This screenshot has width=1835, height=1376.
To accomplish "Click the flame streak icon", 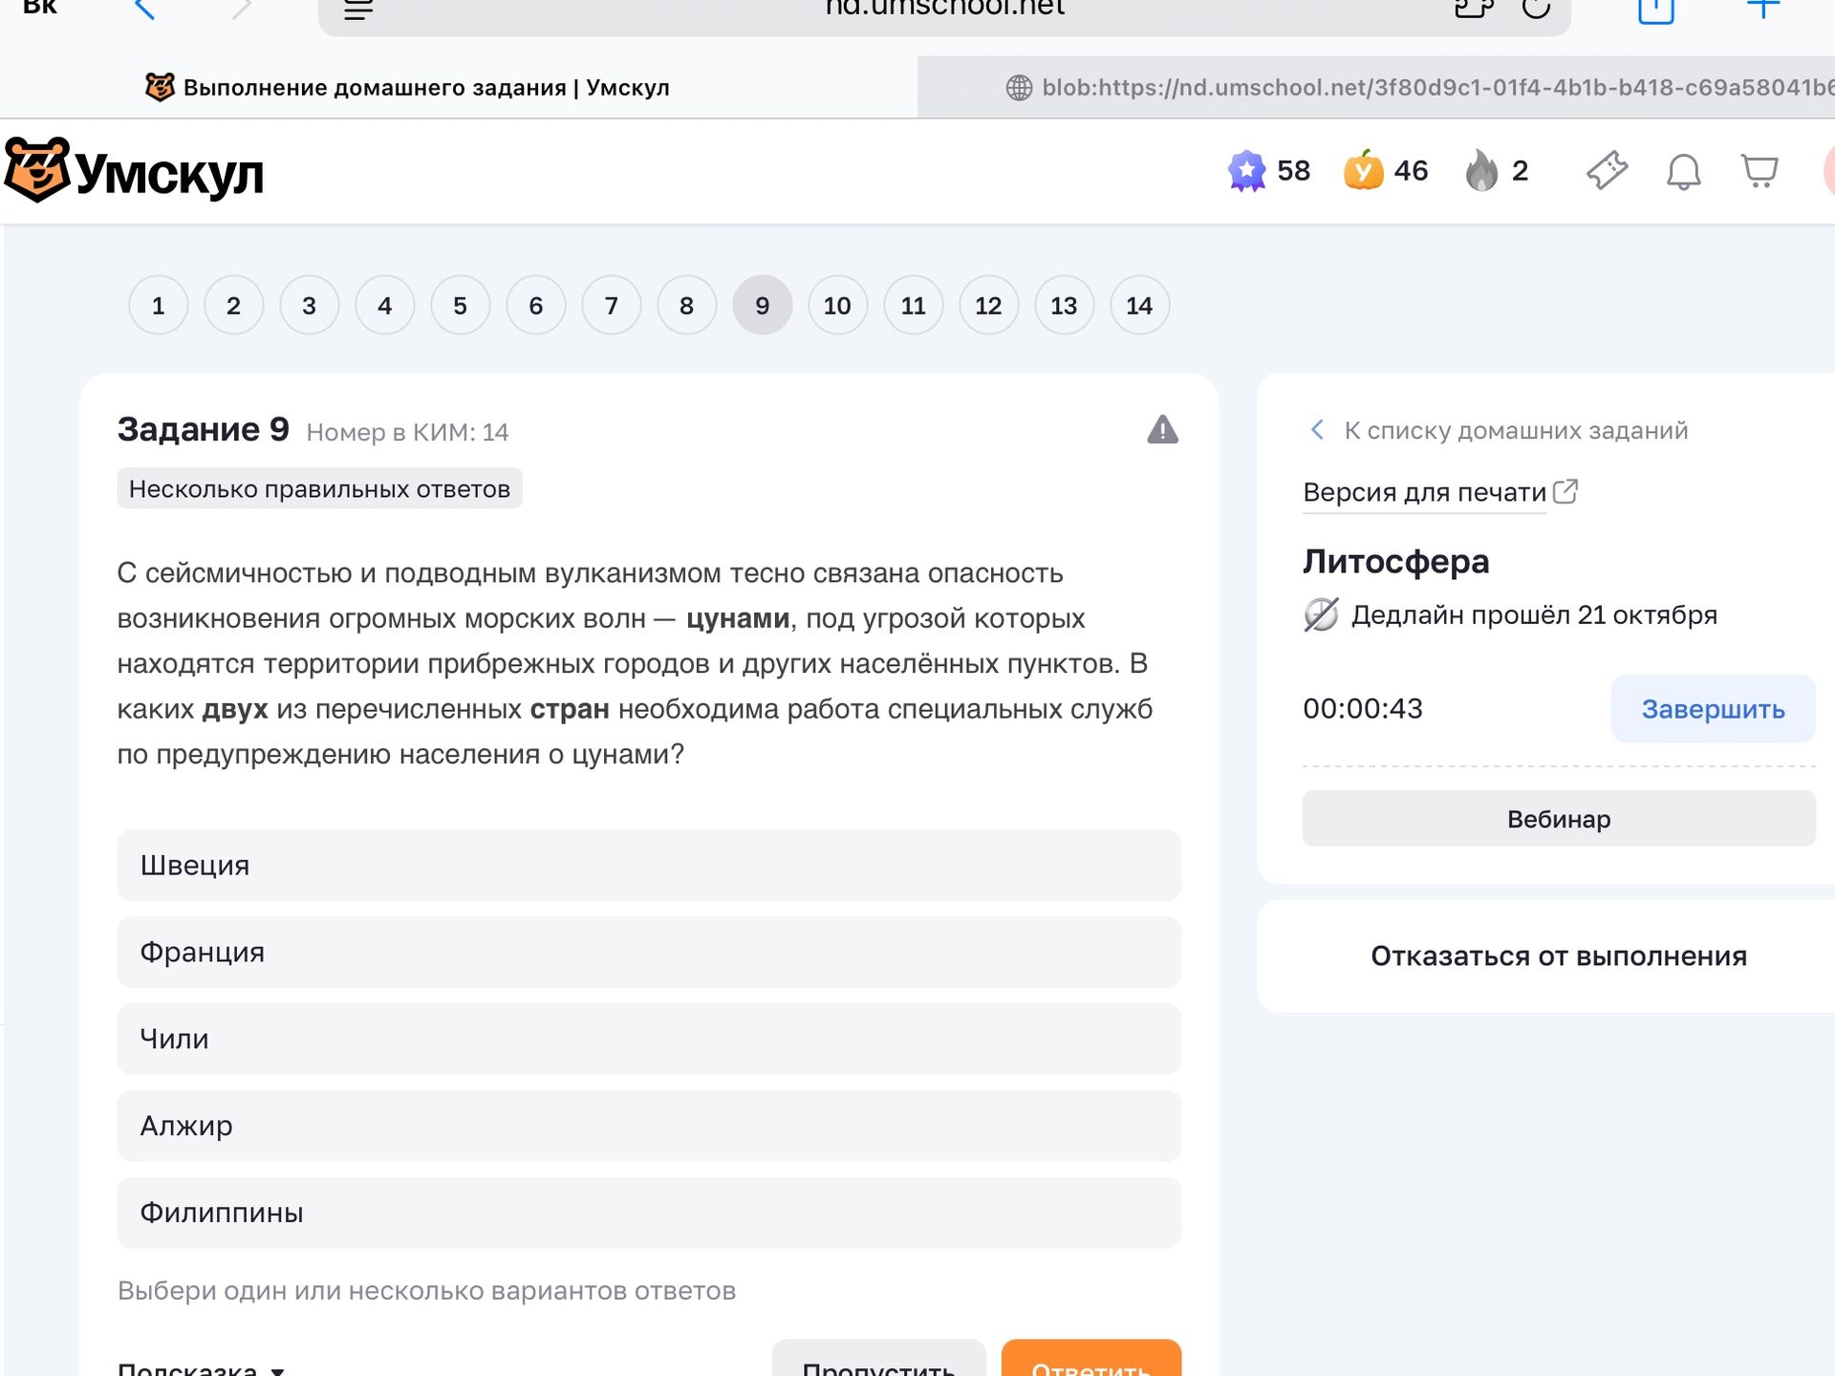I will [1481, 170].
